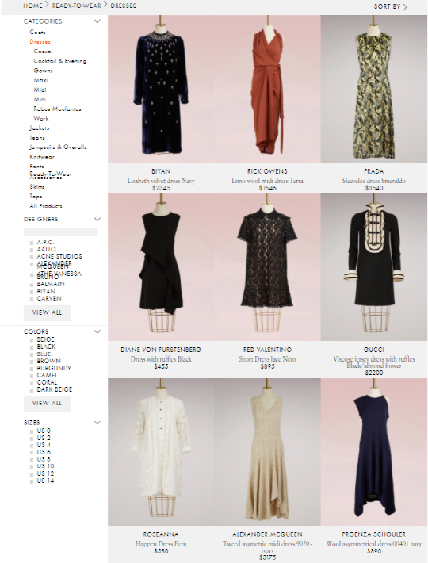This screenshot has height=563, width=428.
Task: Filter by size US 6
Action: [44, 452]
